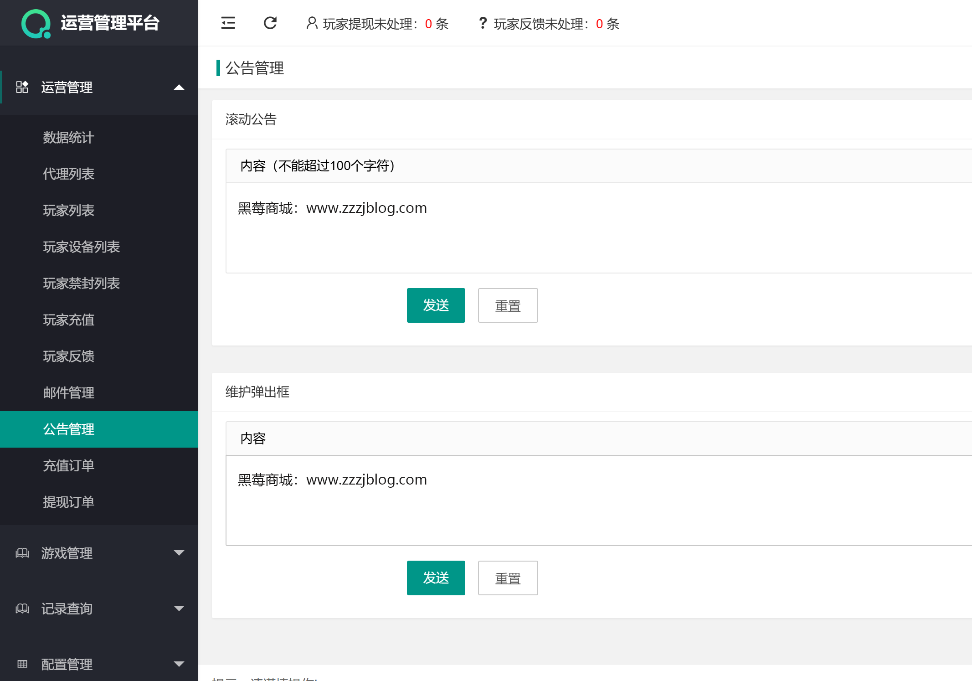This screenshot has height=681, width=972.
Task: Open the 数据统计 page
Action: pyautogui.click(x=68, y=138)
